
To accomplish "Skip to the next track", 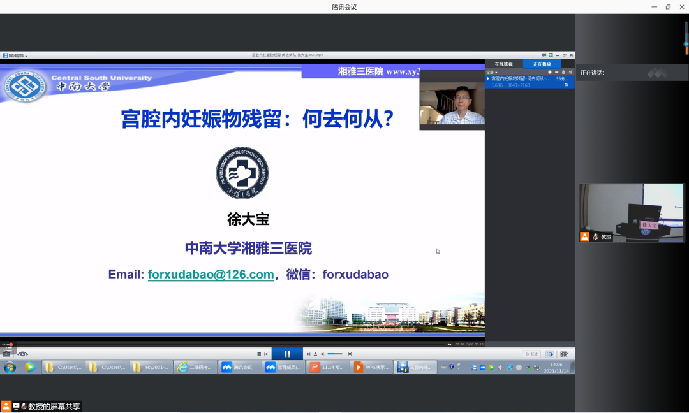I will point(309,354).
